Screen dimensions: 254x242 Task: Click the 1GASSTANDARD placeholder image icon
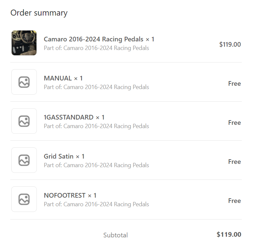click(24, 121)
